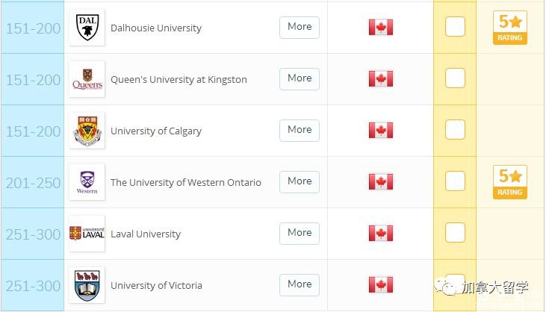Click the 5-star rating badge for Western Ontario
The height and width of the screenshot is (312, 546).
point(510,182)
